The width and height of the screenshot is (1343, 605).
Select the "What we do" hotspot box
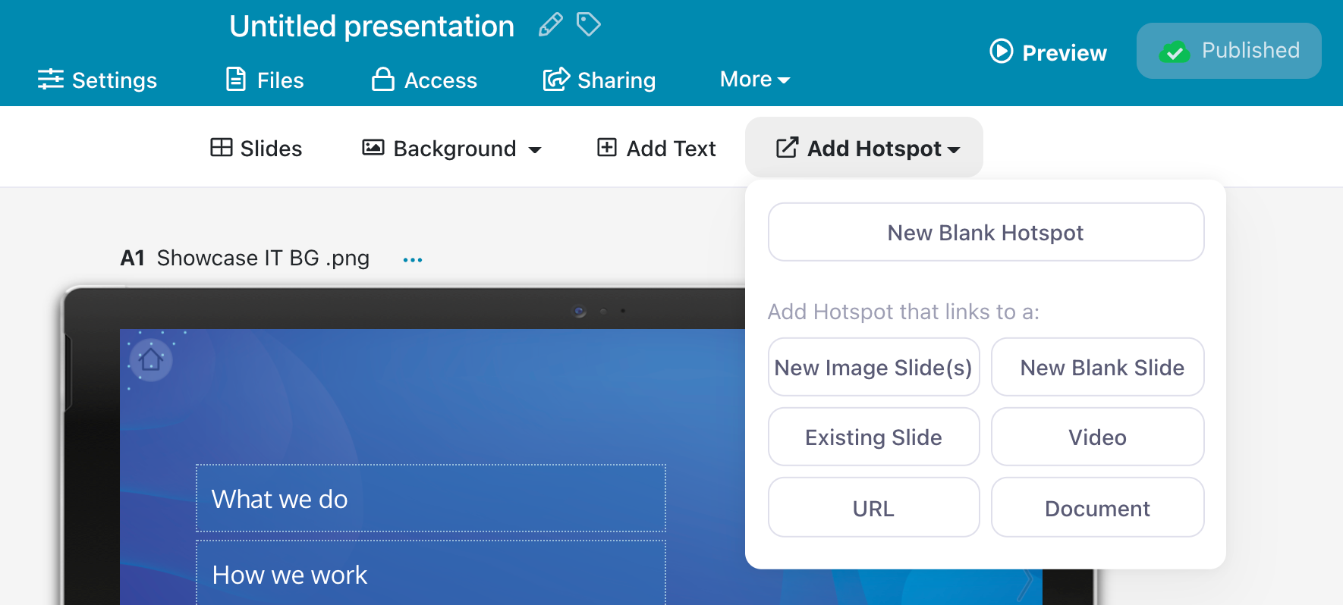[431, 498]
